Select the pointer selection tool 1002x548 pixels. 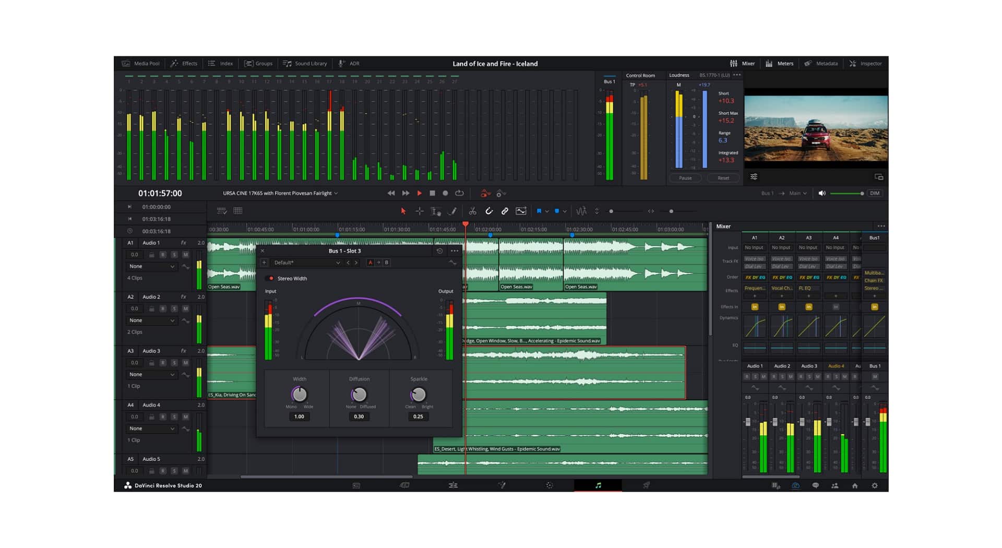[x=403, y=211]
